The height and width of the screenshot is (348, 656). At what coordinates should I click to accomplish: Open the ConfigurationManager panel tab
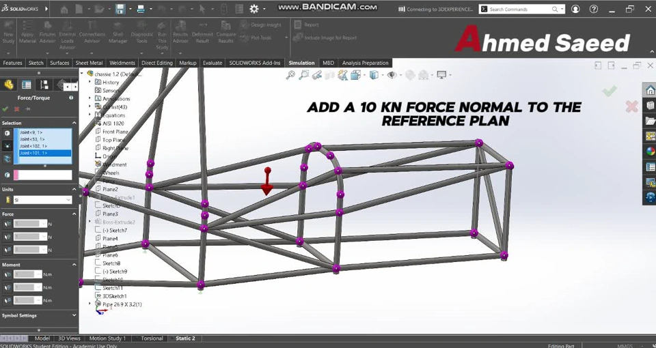pos(44,85)
